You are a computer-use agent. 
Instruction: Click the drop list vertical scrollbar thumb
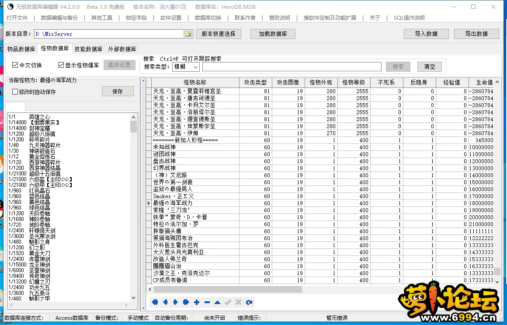tap(134, 126)
